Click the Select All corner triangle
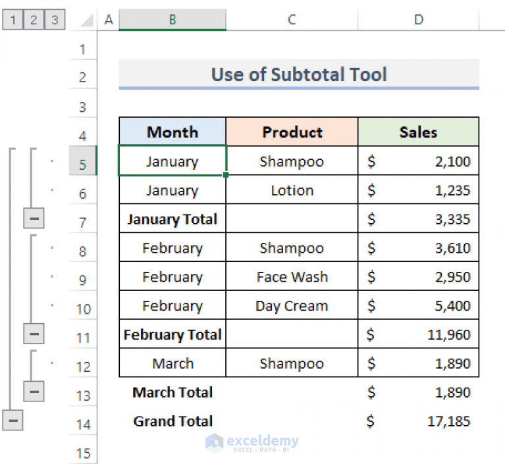 point(86,20)
